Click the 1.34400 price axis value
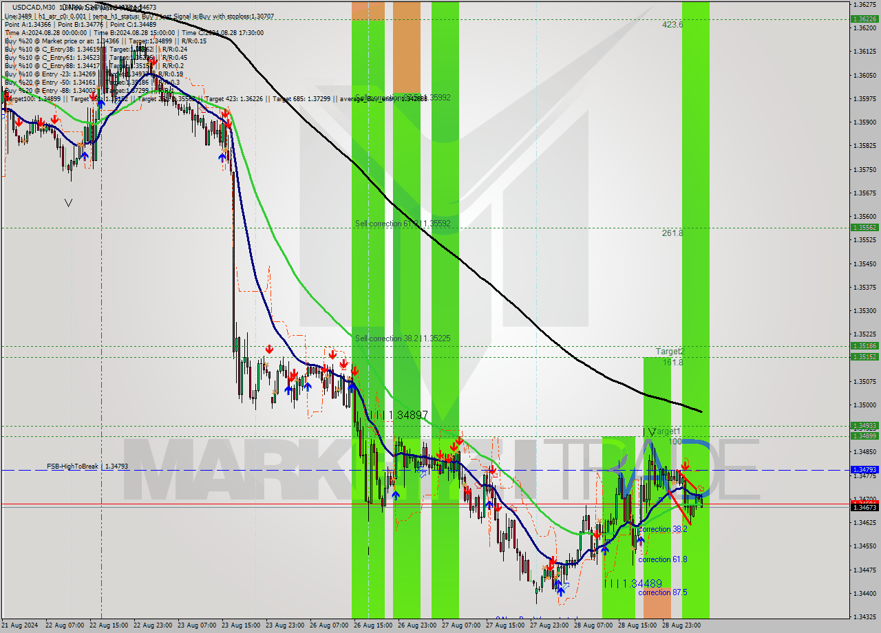 864,593
